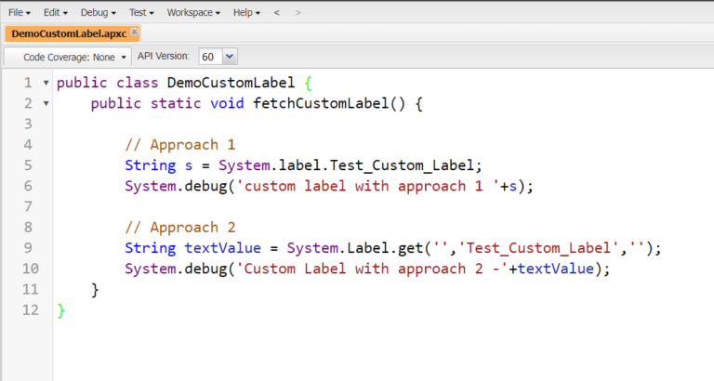Image resolution: width=714 pixels, height=381 pixels.
Task: Open the File menu
Action: [19, 12]
